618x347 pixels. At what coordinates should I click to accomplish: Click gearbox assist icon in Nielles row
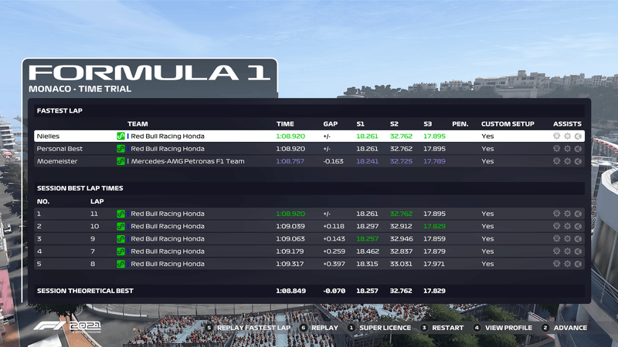567,136
